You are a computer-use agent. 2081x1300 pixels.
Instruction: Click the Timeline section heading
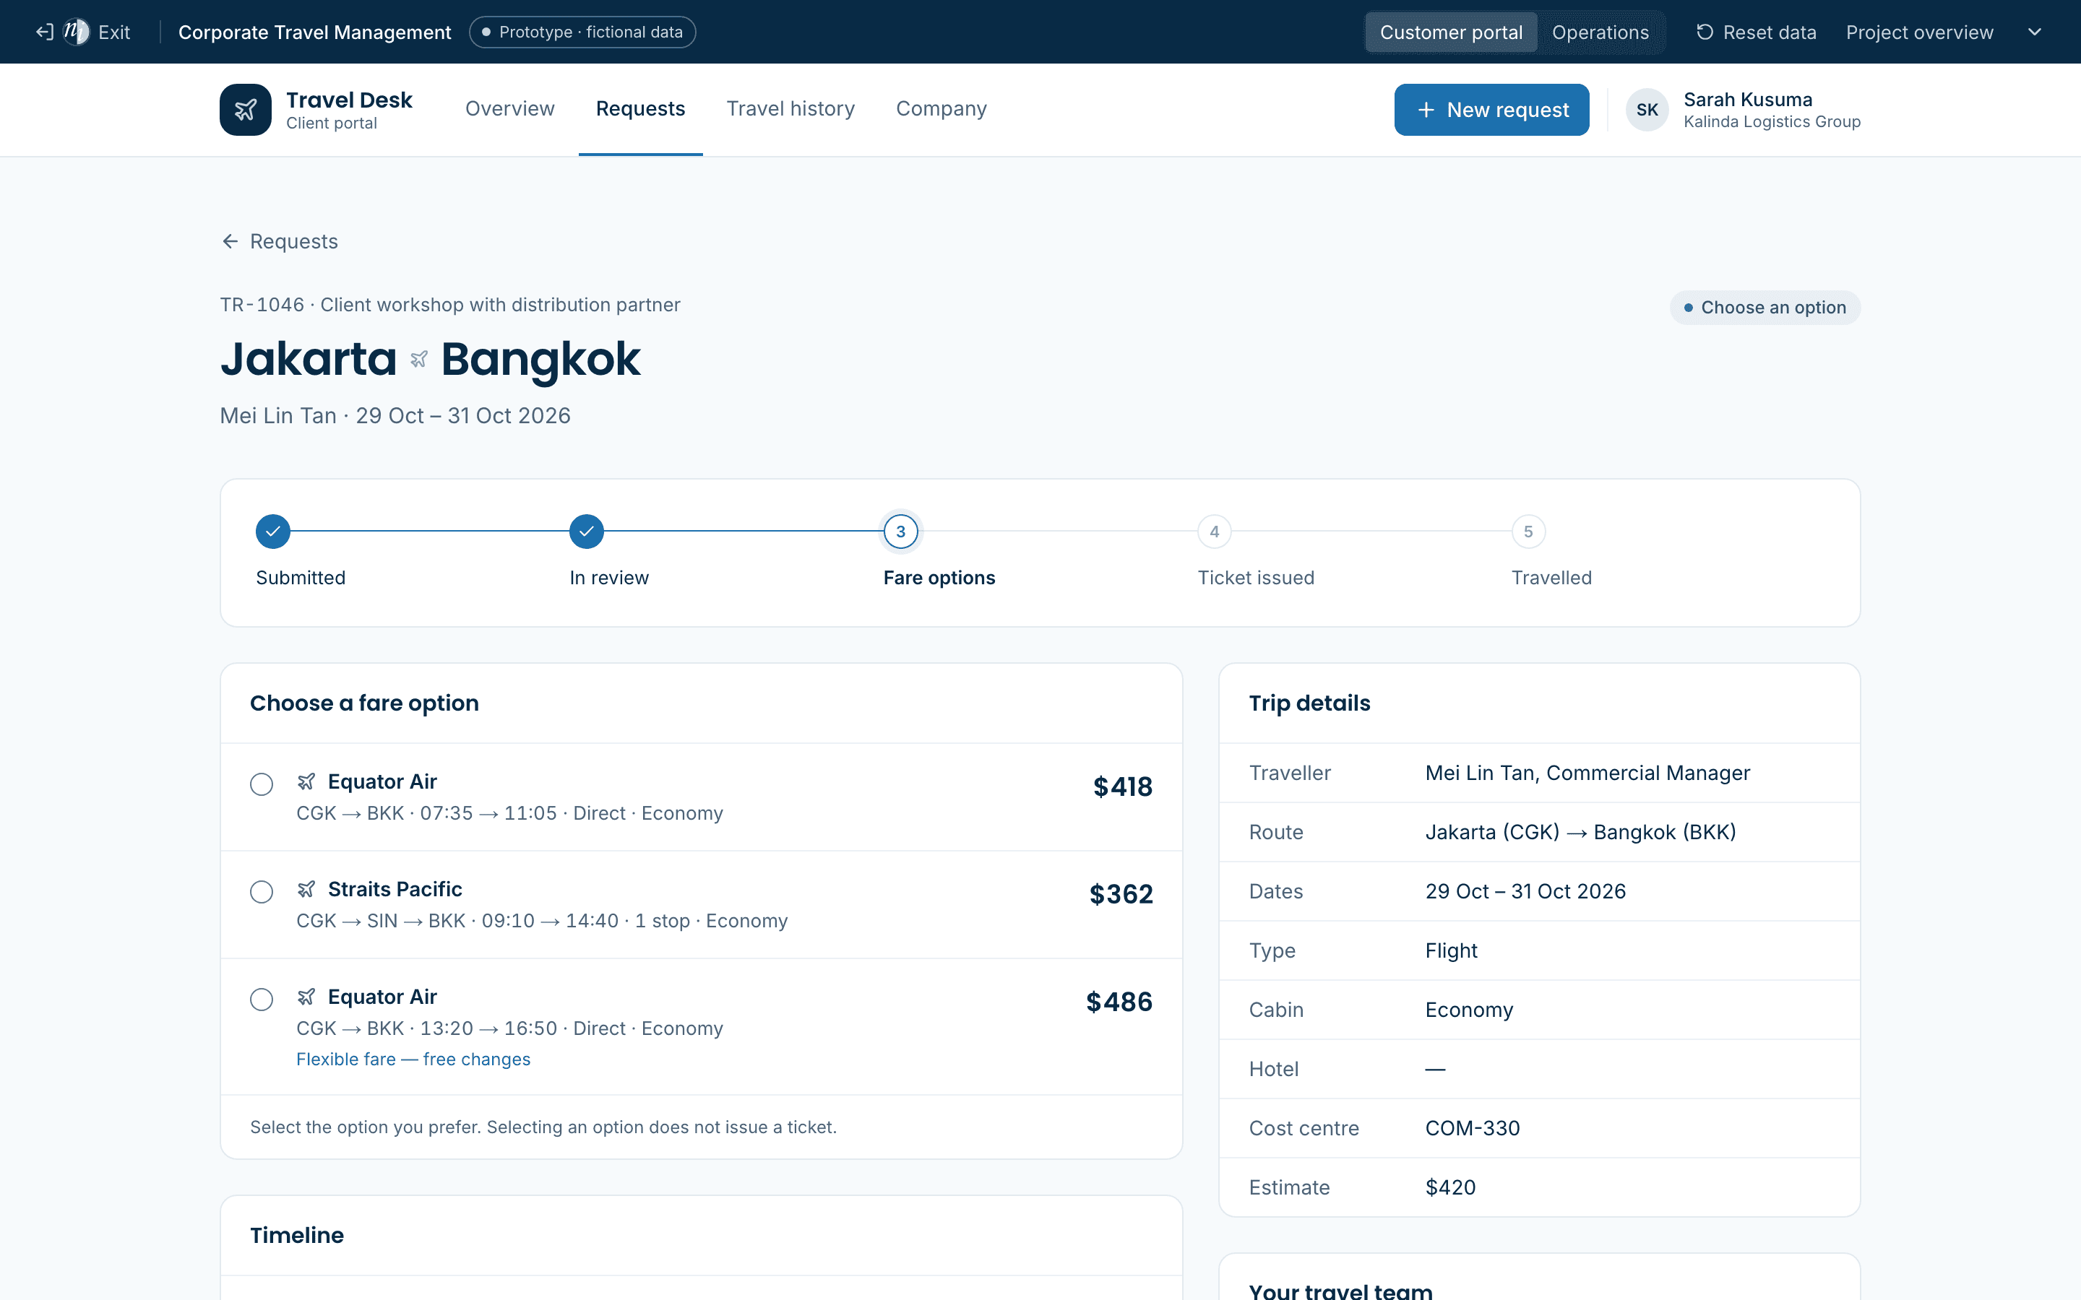click(x=297, y=1236)
